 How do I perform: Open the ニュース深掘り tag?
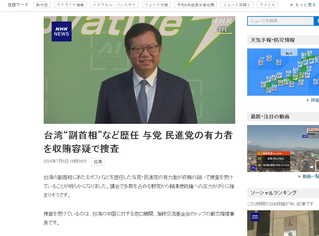click(x=237, y=5)
